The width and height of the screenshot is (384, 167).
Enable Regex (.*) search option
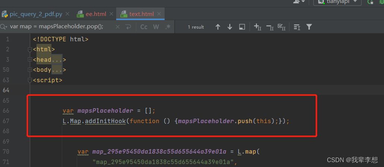[168, 27]
